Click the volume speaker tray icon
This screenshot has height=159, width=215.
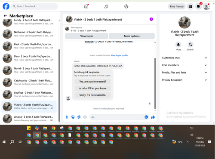192,135
